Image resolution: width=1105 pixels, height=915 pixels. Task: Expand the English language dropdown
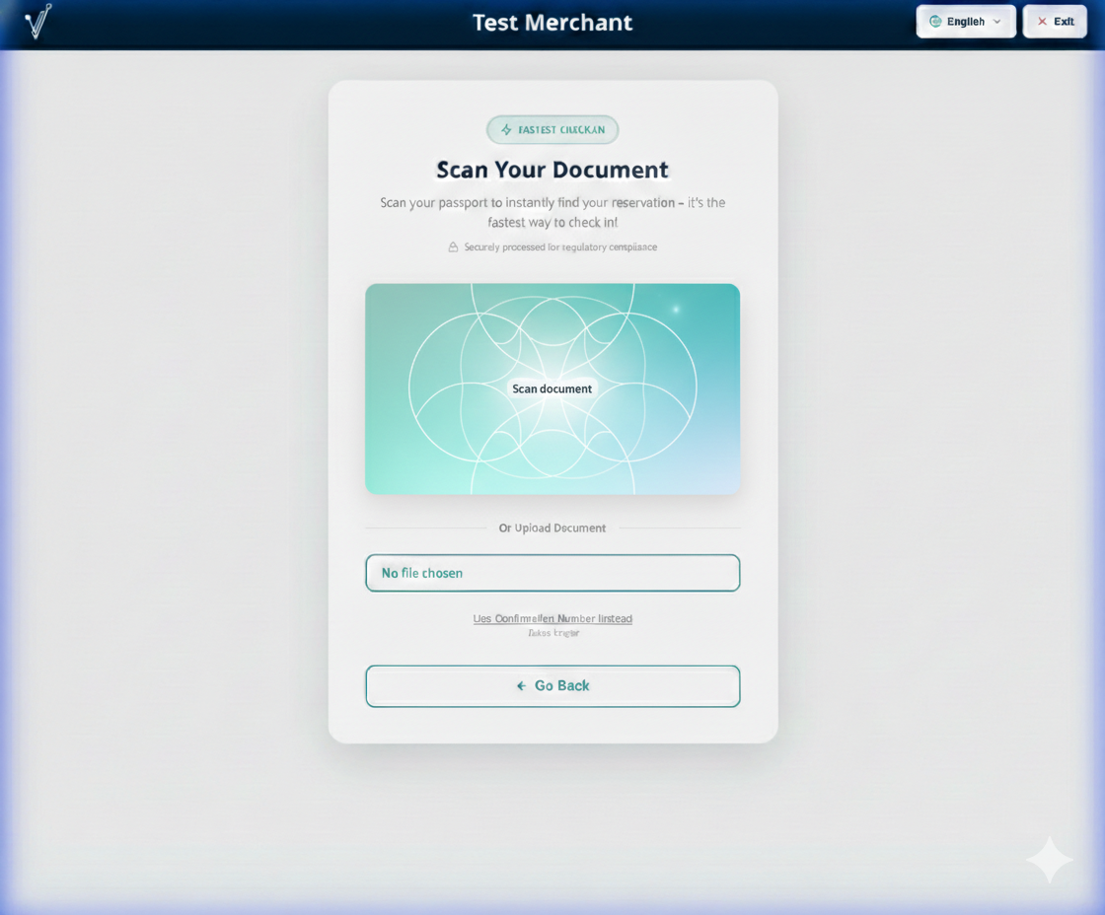[x=965, y=21]
